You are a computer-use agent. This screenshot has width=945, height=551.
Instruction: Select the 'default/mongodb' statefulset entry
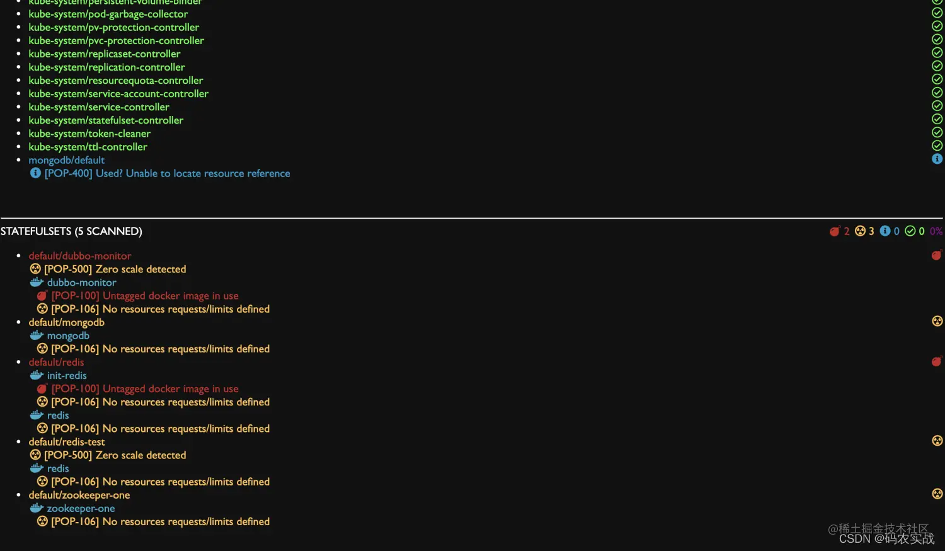point(67,322)
